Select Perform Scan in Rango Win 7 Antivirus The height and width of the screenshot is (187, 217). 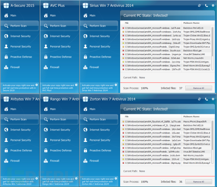coord(59,119)
